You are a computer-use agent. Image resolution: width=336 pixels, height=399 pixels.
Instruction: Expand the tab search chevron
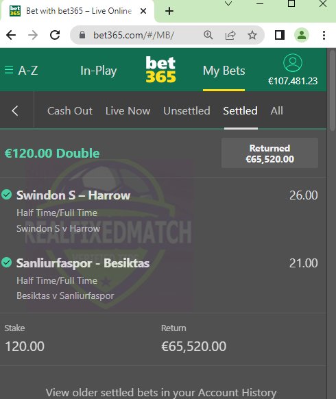click(228, 3)
